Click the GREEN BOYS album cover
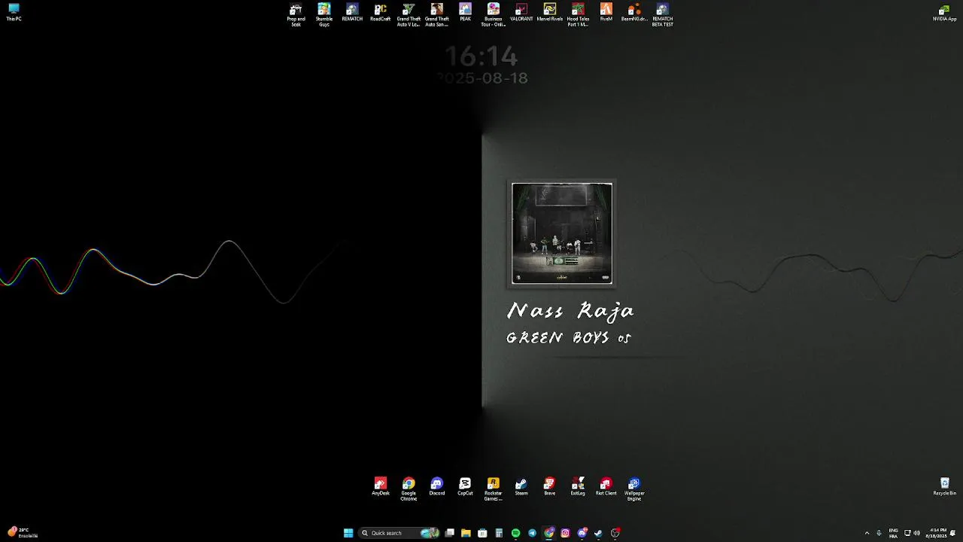Screen dimensions: 963x542 pyautogui.click(x=562, y=233)
